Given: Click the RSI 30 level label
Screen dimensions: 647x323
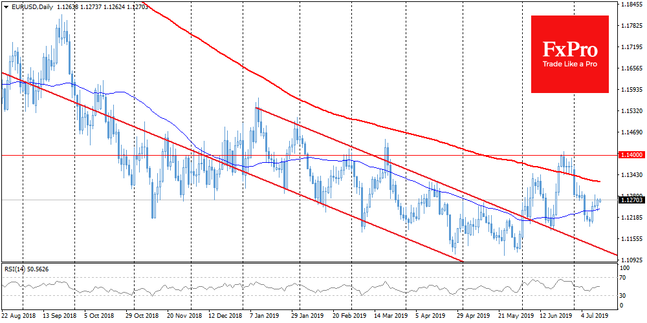Looking at the screenshot, I should pos(624,295).
